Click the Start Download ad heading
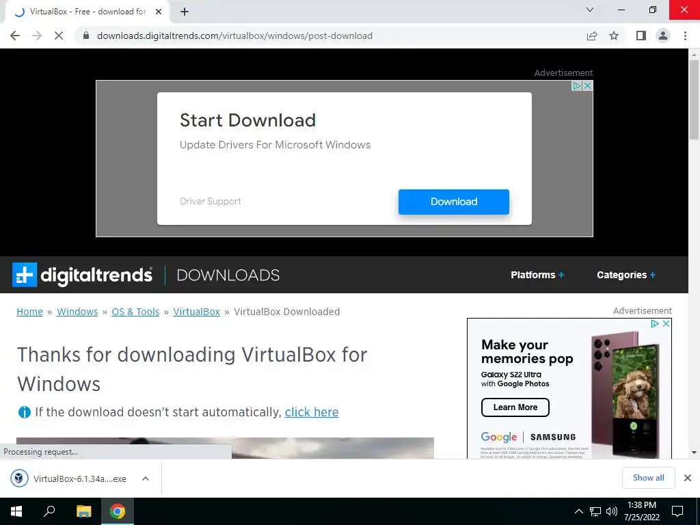Viewport: 700px width, 525px height. [x=247, y=120]
